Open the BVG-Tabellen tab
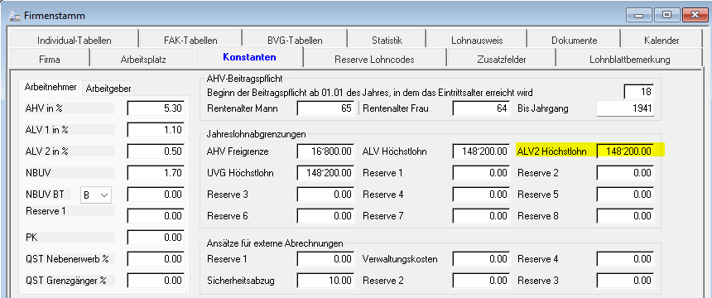The width and height of the screenshot is (712, 298). pyautogui.click(x=295, y=40)
